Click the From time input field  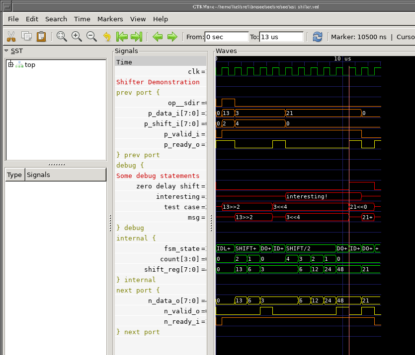click(x=226, y=37)
